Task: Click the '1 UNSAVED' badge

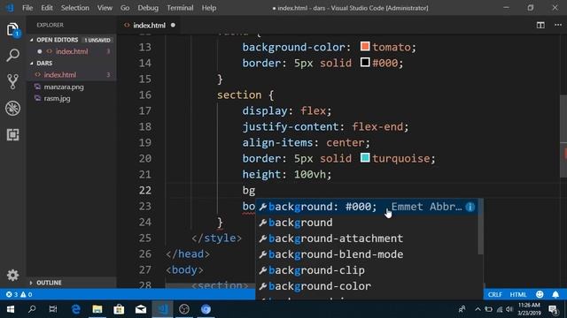Action: pyautogui.click(x=97, y=40)
